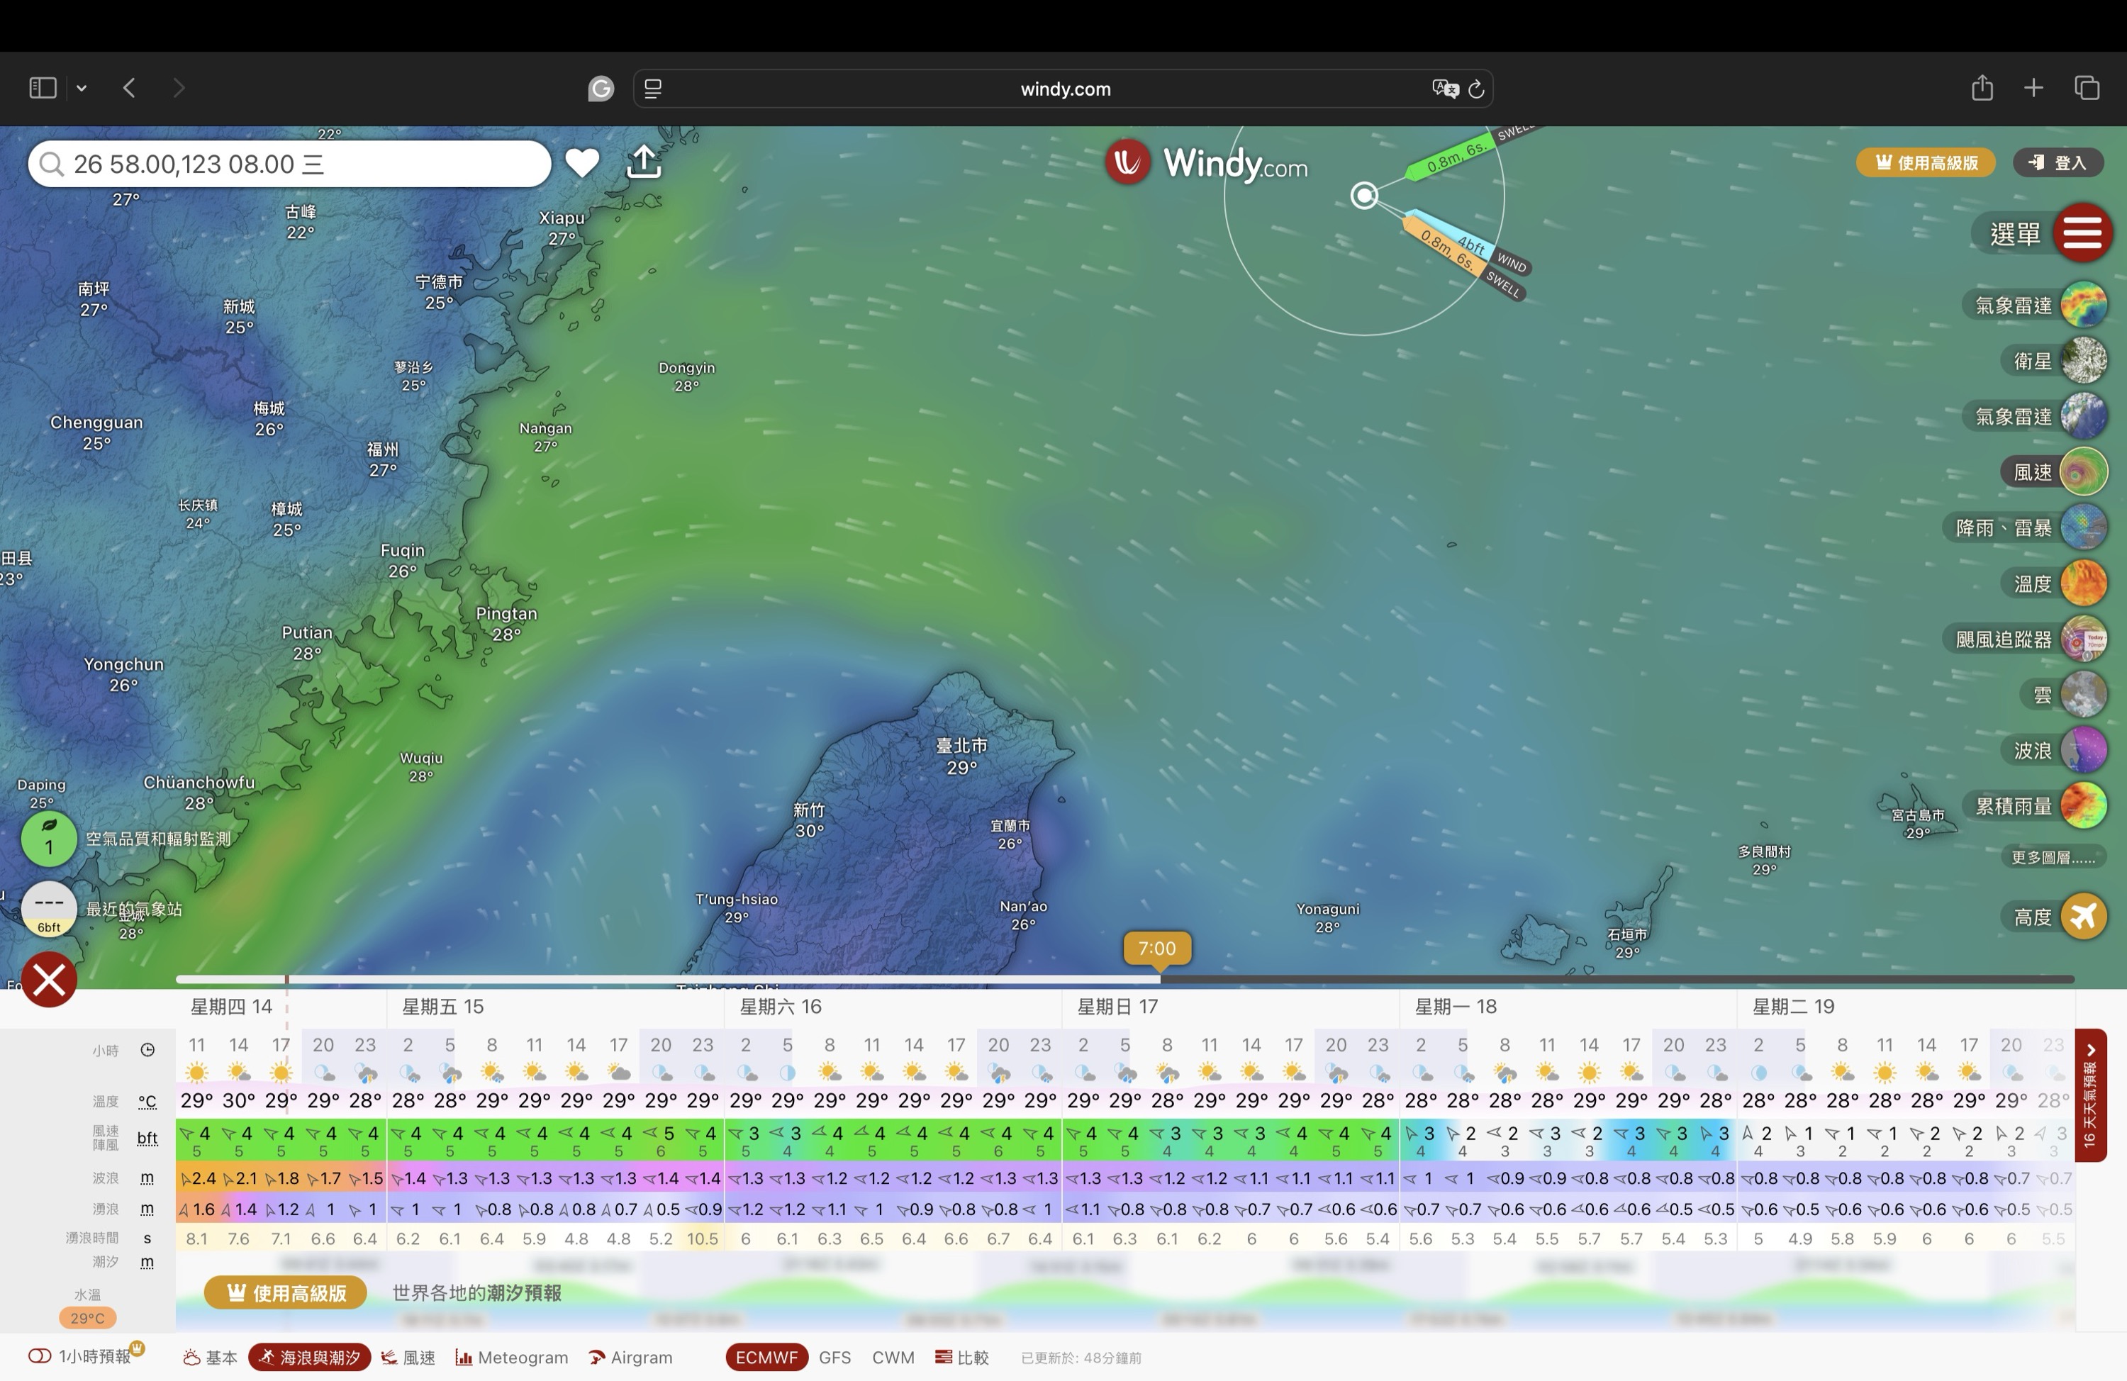2127x1381 pixels.
Task: Open Safari sidebar dropdown chevron
Action: [x=82, y=88]
